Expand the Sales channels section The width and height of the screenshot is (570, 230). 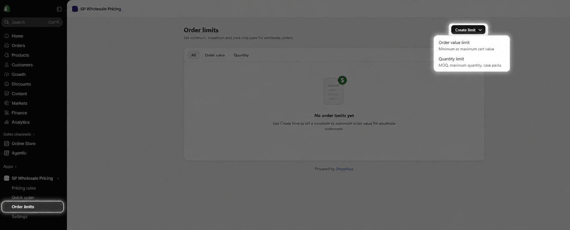(x=19, y=134)
